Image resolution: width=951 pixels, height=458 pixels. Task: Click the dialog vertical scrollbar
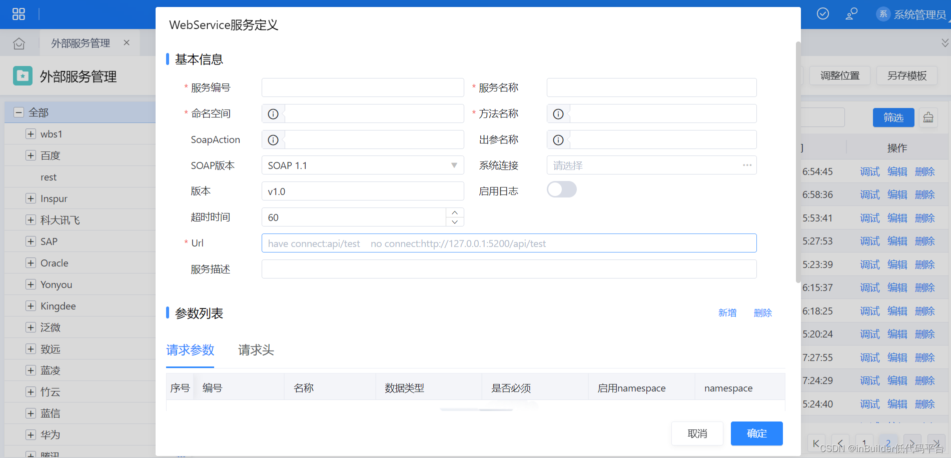798,162
